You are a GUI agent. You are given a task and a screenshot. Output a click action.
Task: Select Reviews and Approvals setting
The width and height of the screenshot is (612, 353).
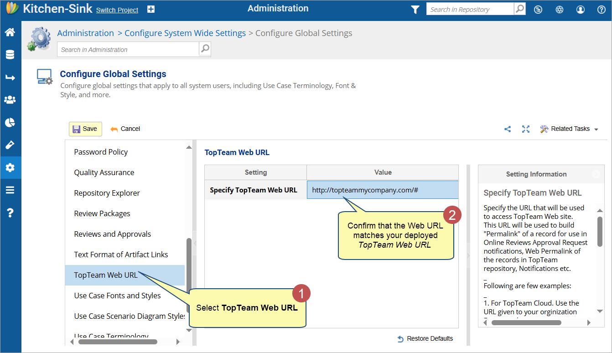click(125, 234)
